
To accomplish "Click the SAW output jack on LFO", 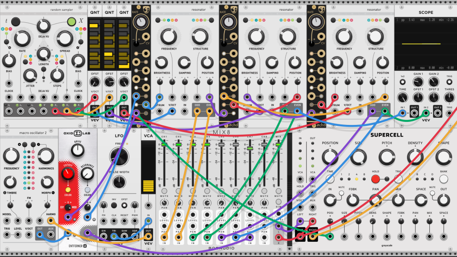I will coord(125,236).
